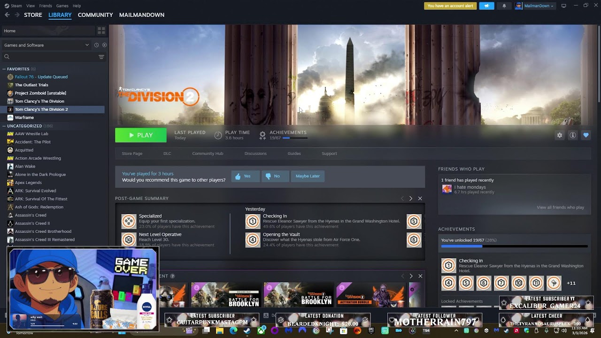
Task: Choose Maybe Later for recommendation
Action: 308,176
